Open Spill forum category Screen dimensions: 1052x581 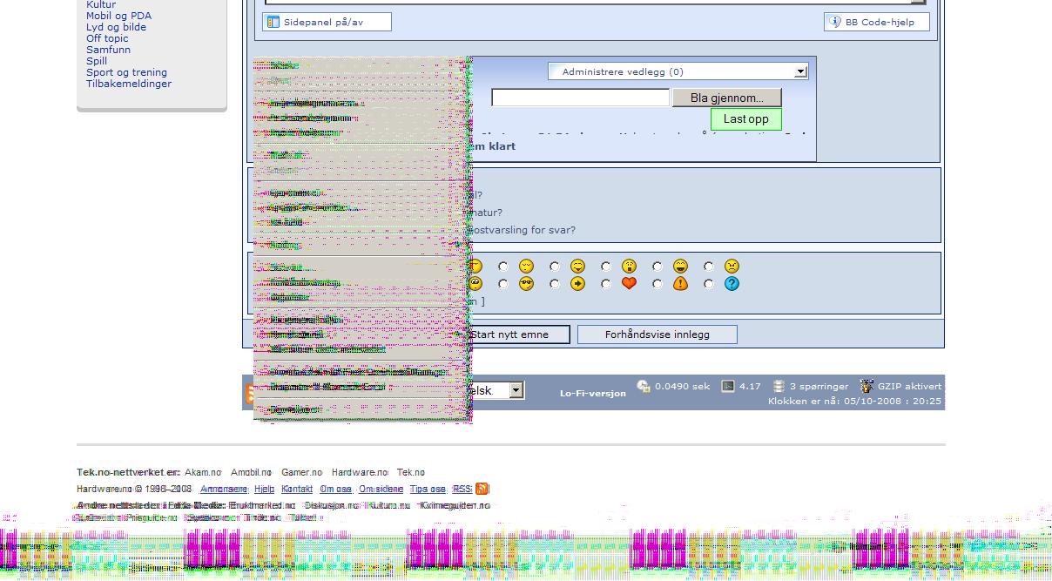coord(97,61)
